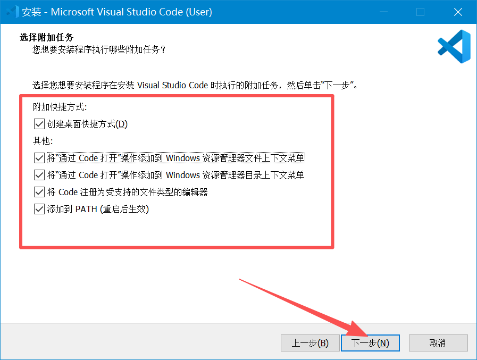Click the 下一步(N) next button
Viewport: 477px width, 360px height.
click(x=370, y=343)
